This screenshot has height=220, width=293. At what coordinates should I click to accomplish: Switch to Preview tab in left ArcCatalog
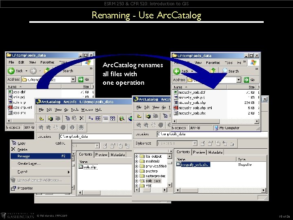[x=101, y=155]
